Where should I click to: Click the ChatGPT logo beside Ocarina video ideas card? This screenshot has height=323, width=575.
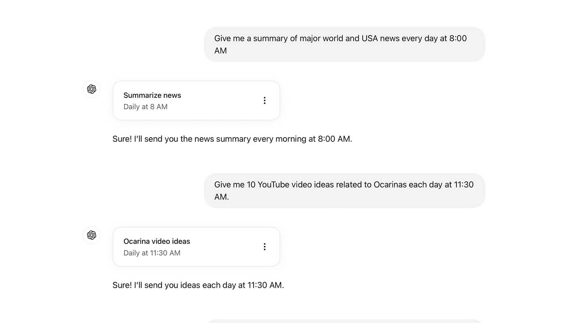coord(91,235)
